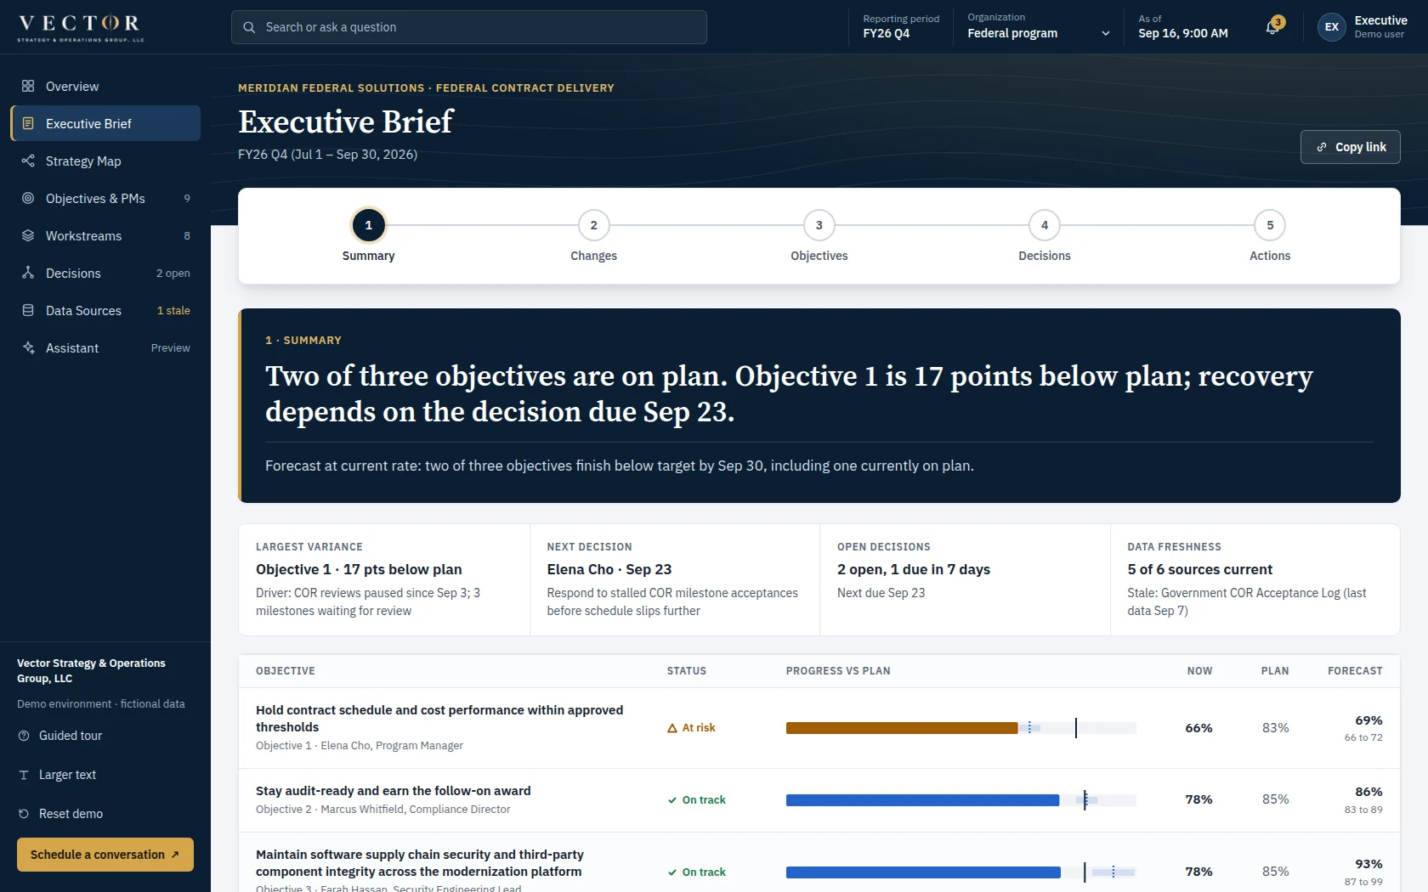Viewport: 1428px width, 892px height.
Task: Open the Data Freshness sources card
Action: (x=1255, y=579)
